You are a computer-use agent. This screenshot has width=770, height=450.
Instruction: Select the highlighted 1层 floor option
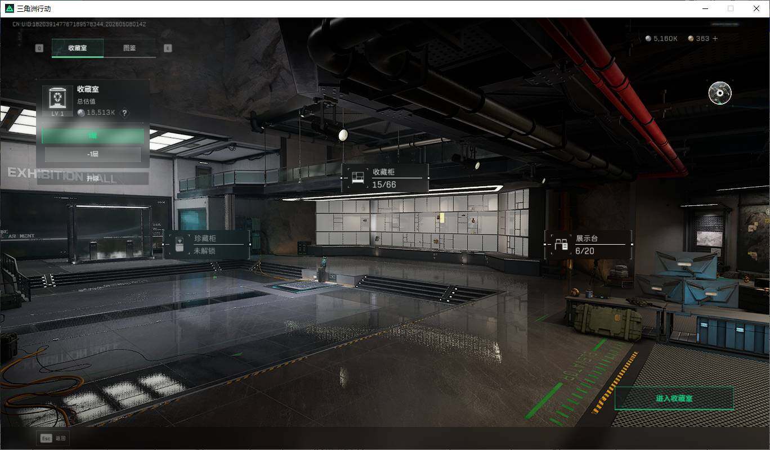(x=92, y=136)
